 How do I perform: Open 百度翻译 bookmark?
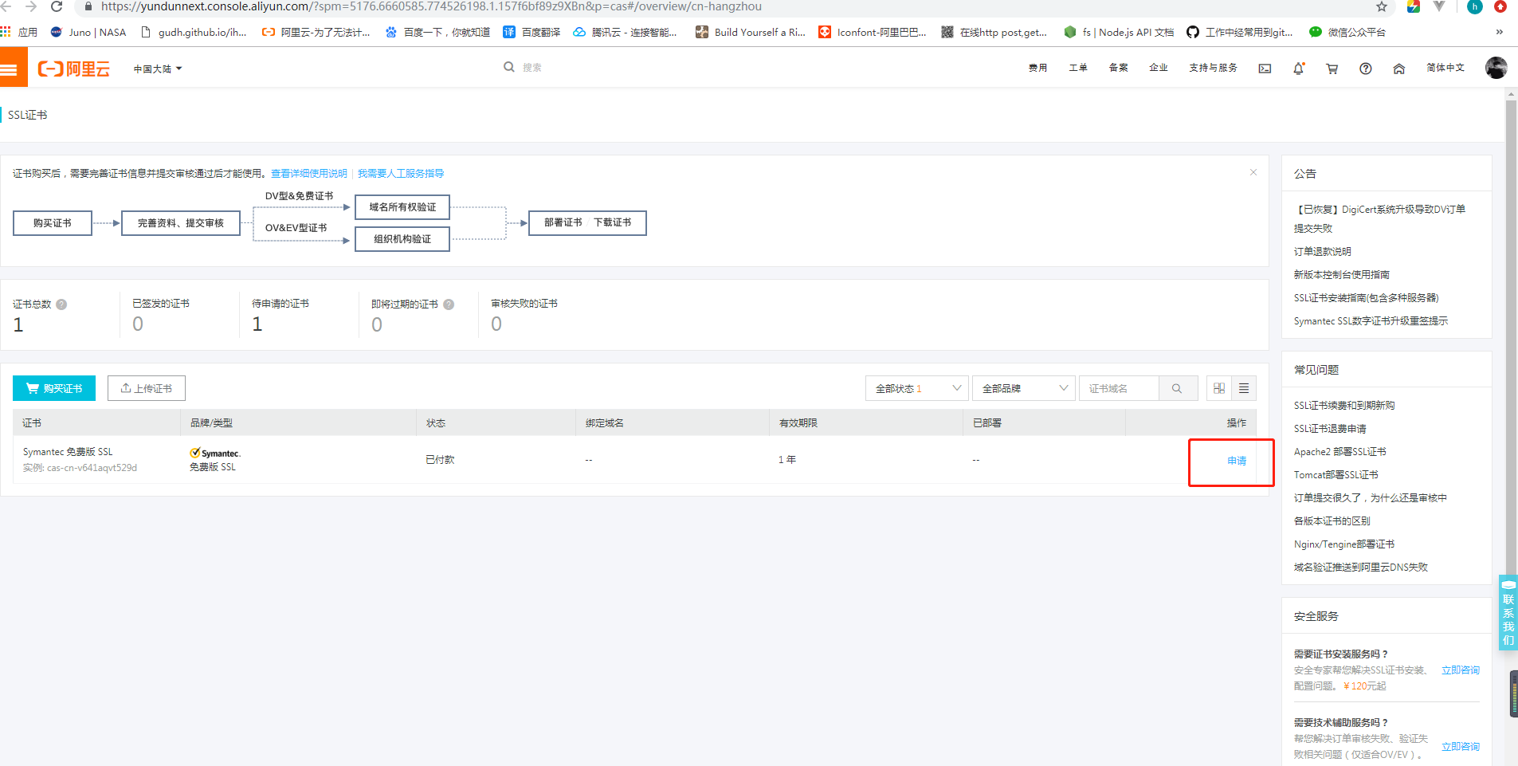pos(531,32)
